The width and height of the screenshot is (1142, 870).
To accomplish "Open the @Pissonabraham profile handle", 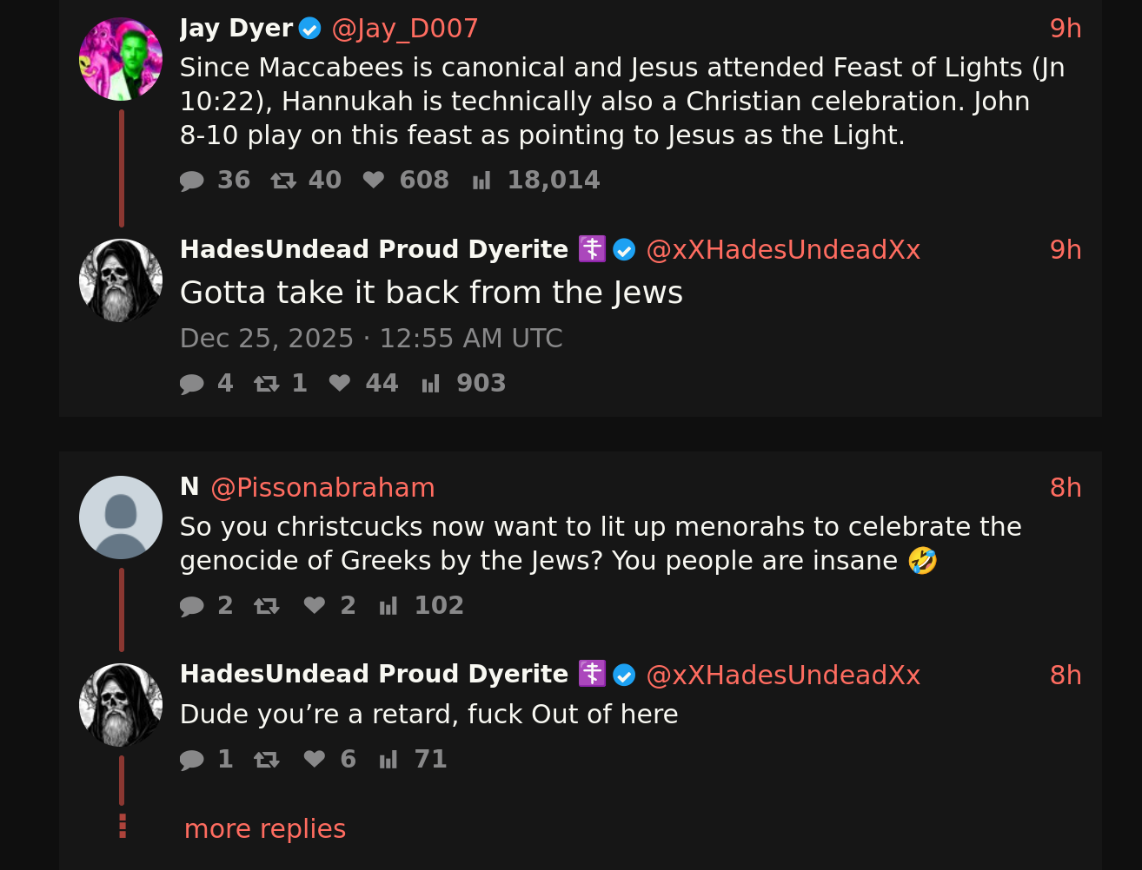I will (x=322, y=488).
